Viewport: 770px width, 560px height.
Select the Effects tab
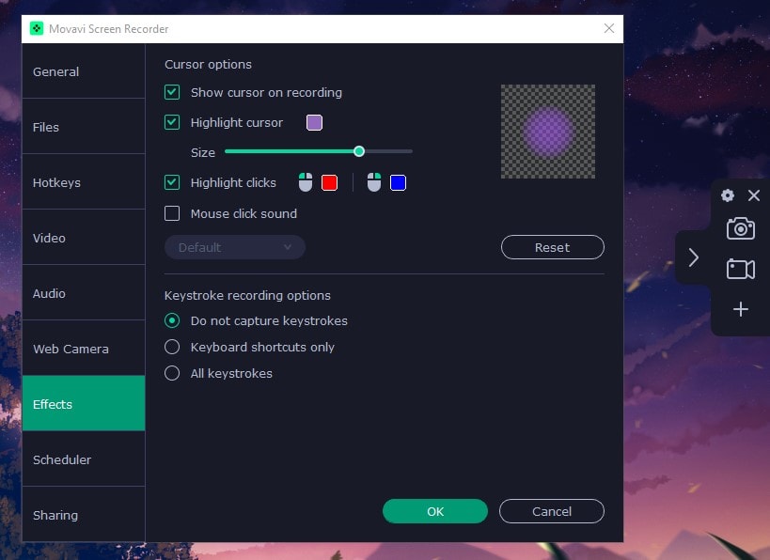pyautogui.click(x=84, y=403)
